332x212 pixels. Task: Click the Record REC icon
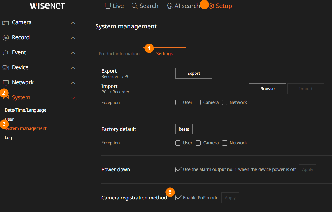click(x=6, y=38)
